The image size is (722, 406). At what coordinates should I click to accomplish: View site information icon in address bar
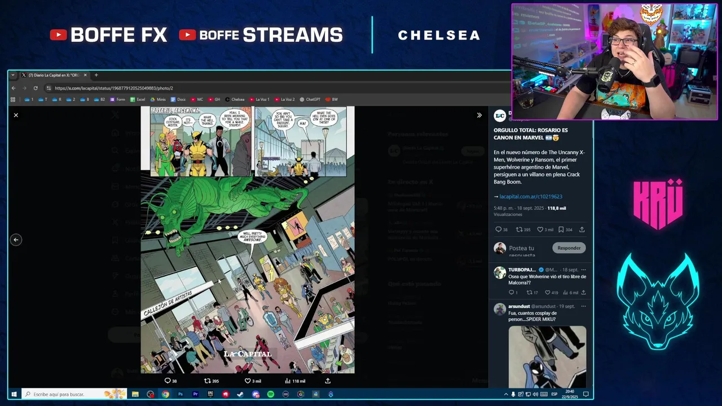pyautogui.click(x=49, y=88)
